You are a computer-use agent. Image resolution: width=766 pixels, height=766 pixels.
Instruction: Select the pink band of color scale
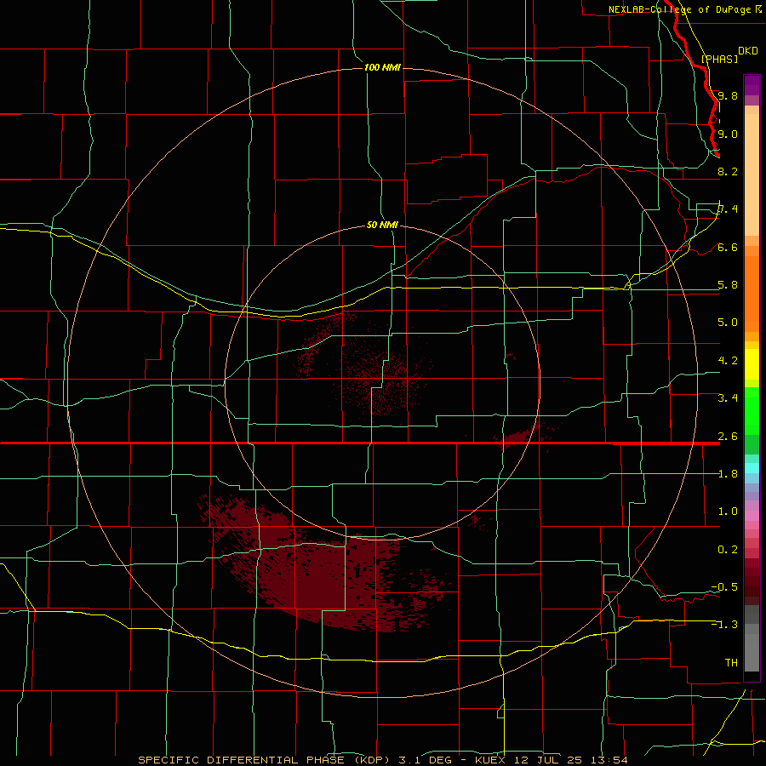tap(752, 516)
